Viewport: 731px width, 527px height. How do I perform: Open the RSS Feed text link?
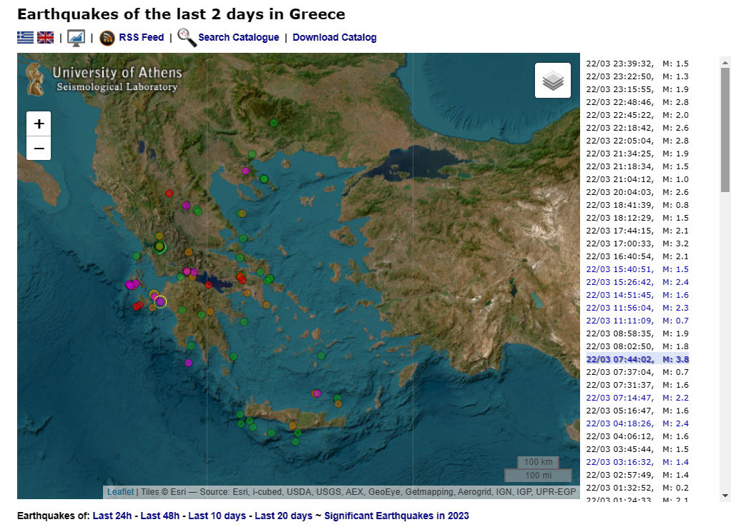click(x=141, y=38)
